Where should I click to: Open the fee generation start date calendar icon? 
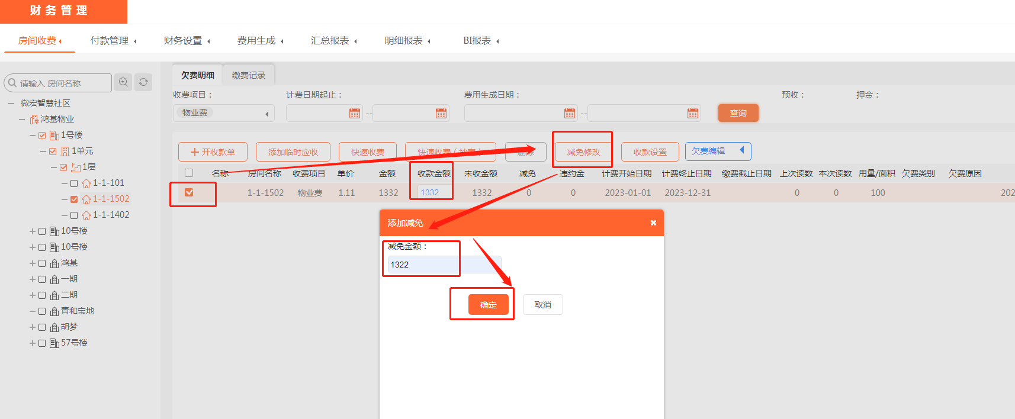click(x=570, y=113)
